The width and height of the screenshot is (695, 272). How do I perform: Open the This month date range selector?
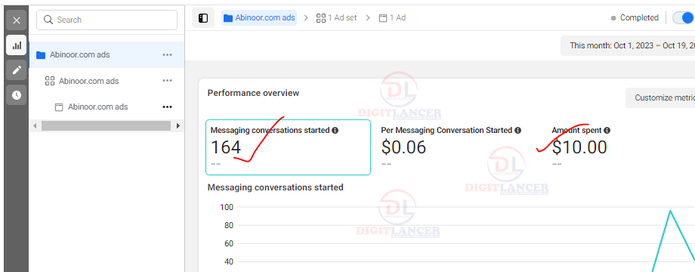tap(628, 45)
